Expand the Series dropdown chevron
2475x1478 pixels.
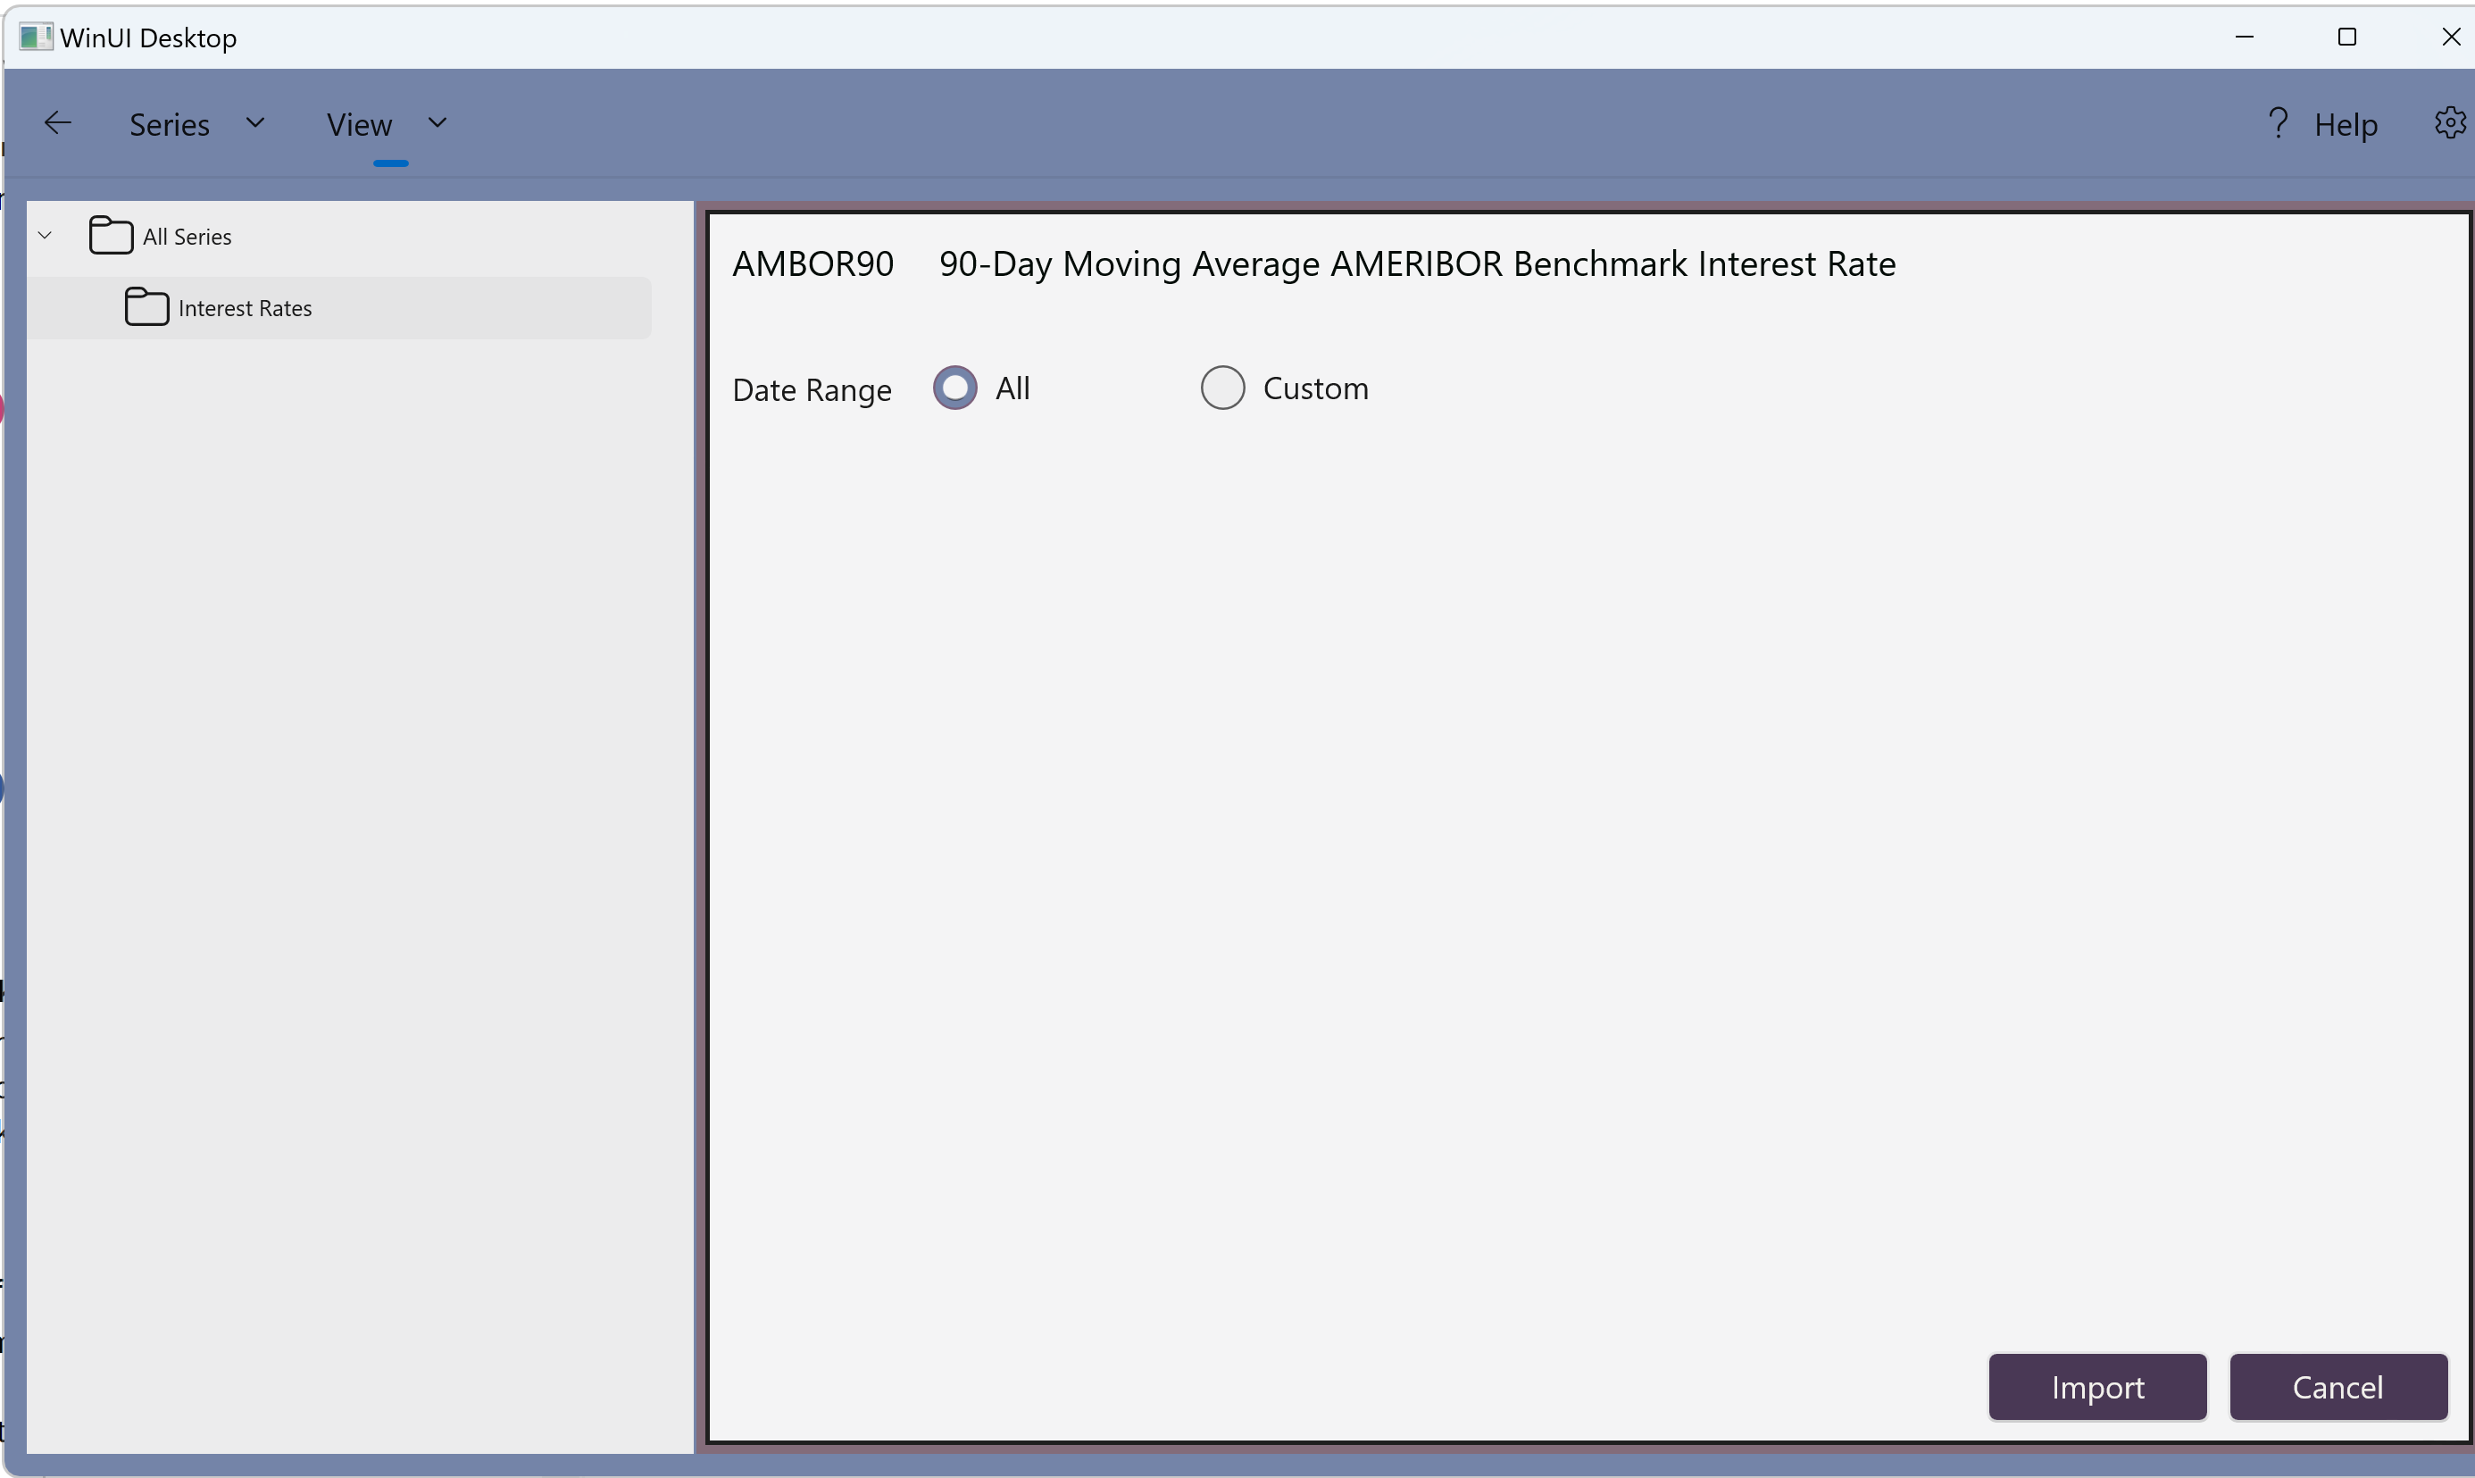pos(254,123)
